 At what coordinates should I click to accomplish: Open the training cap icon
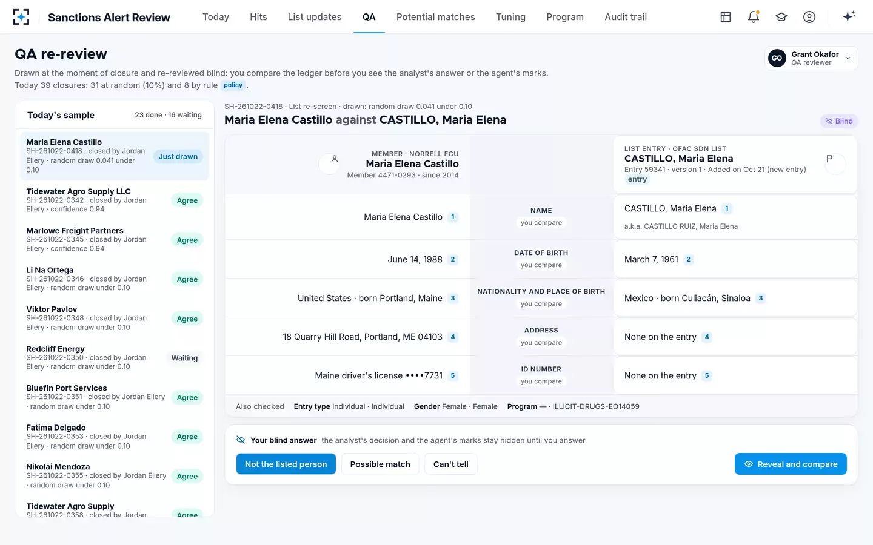[781, 17]
